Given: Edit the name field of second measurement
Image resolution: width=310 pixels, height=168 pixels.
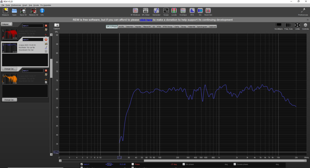Looking at the screenshot, I should [x=33, y=39].
